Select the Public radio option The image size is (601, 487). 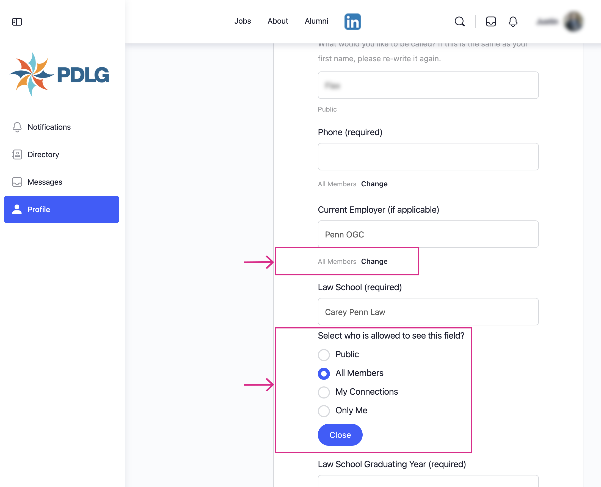pyautogui.click(x=324, y=355)
